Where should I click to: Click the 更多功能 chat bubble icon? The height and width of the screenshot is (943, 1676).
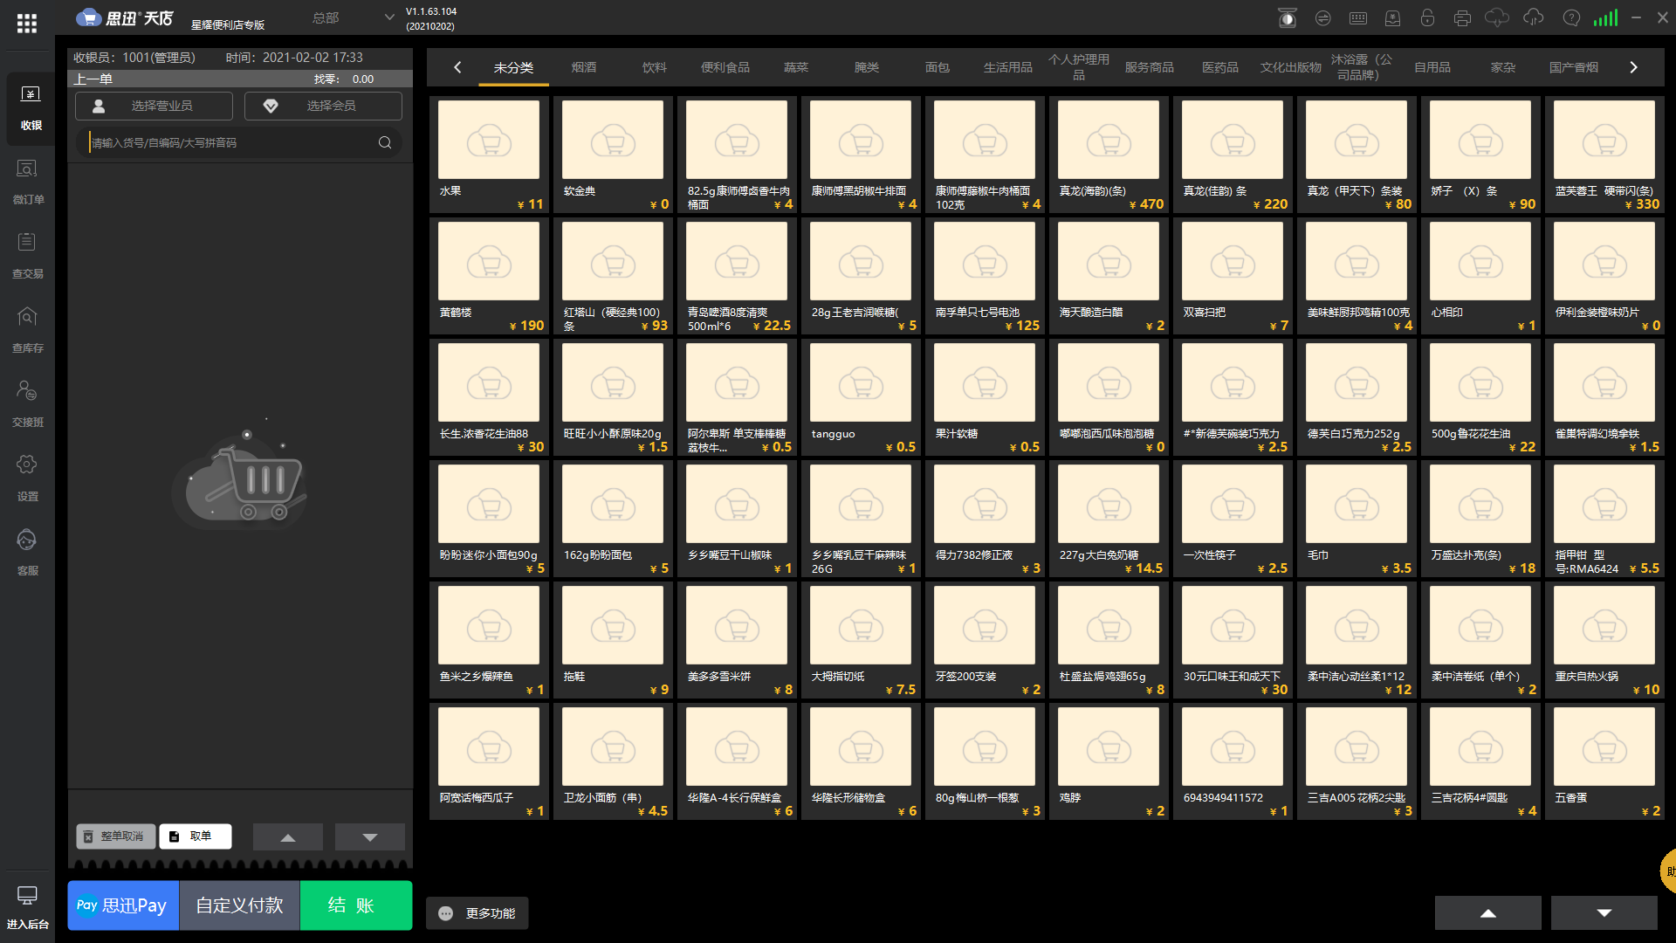[x=446, y=913]
